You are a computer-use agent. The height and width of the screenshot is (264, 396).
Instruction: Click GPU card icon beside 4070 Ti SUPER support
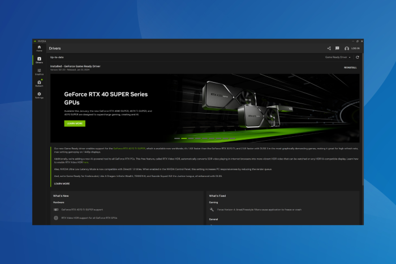(x=56, y=210)
